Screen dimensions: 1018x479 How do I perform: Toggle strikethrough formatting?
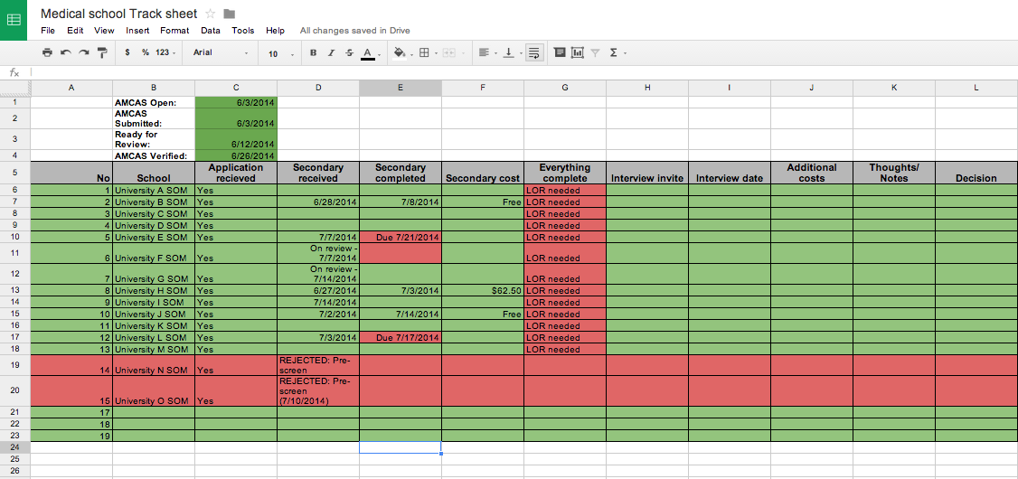(349, 53)
